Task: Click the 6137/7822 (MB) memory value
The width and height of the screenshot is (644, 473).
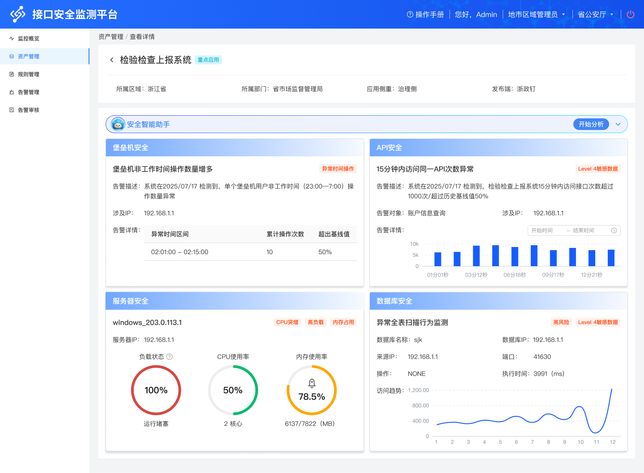Action: pyautogui.click(x=310, y=423)
